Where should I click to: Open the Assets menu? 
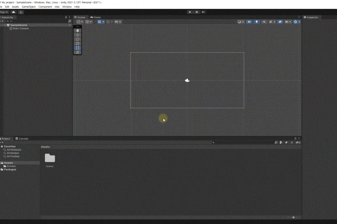15,7
